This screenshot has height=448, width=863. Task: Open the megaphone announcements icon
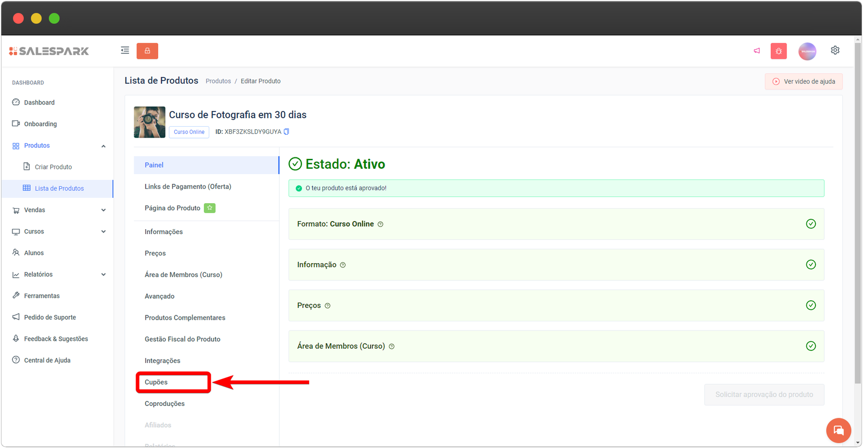pyautogui.click(x=757, y=51)
